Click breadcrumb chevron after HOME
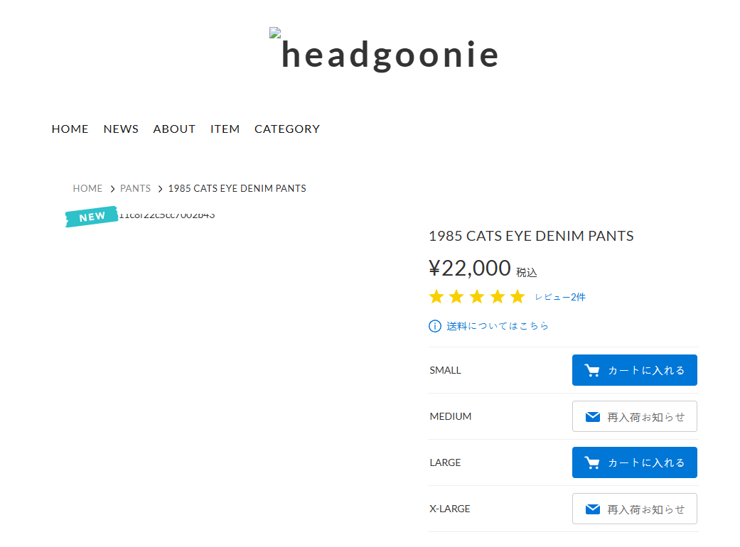Screen dimensions: 740x547 click(x=112, y=189)
